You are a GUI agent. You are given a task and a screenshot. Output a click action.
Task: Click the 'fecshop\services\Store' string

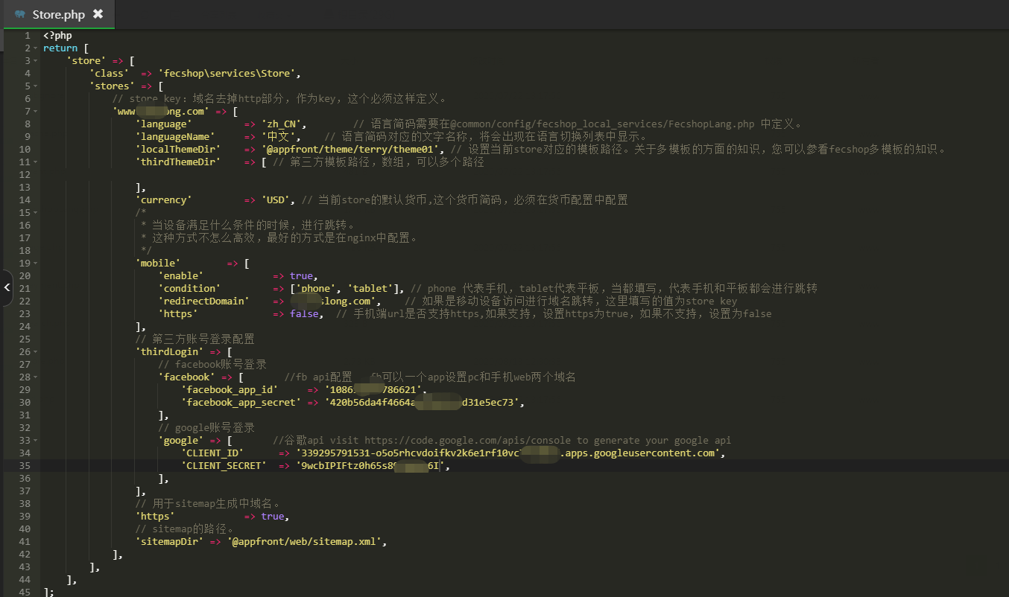229,74
